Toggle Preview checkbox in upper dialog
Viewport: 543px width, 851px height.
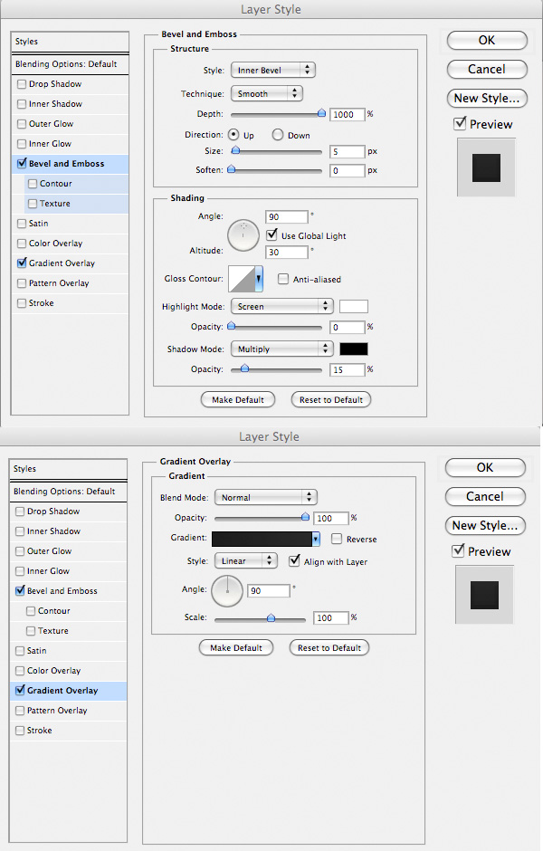(x=460, y=123)
